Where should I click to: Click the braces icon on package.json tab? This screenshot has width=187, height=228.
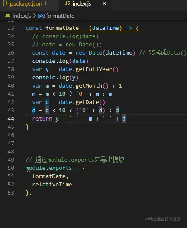pyautogui.click(x=5, y=3)
